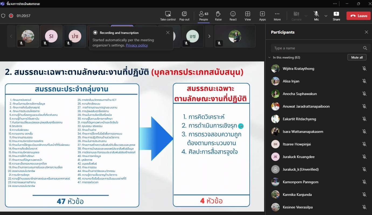Toggle mute for Wijitra Krataythong
The width and height of the screenshot is (372, 215).
pyautogui.click(x=364, y=69)
